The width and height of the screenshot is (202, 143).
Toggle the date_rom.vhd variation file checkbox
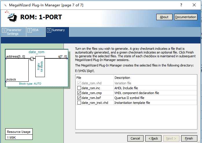click(79, 83)
